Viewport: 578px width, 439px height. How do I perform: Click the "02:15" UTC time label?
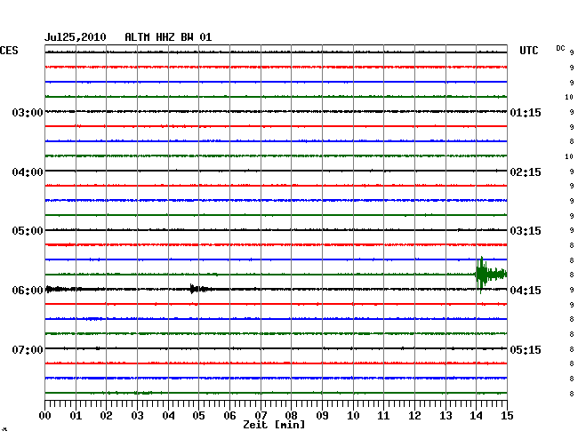[x=526, y=172]
